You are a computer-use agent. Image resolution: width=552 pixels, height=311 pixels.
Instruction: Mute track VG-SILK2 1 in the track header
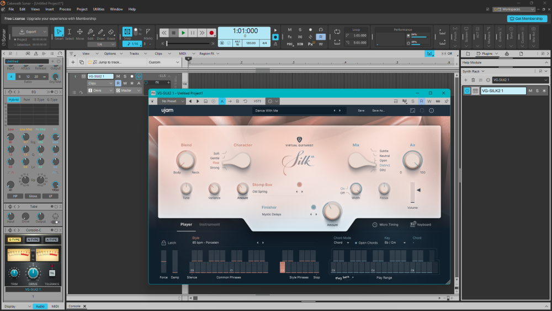point(118,76)
